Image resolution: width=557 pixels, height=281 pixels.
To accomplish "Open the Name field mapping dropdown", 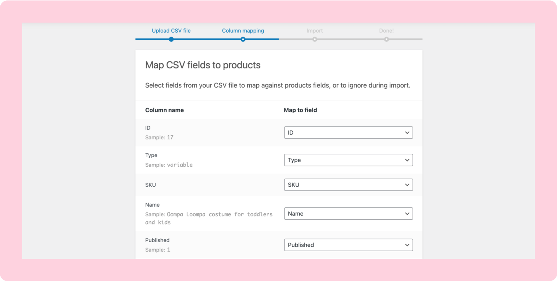I will [x=348, y=214].
